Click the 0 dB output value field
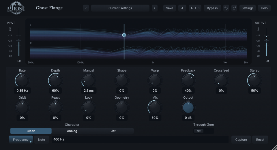The height and width of the screenshot is (150, 277). click(x=188, y=118)
